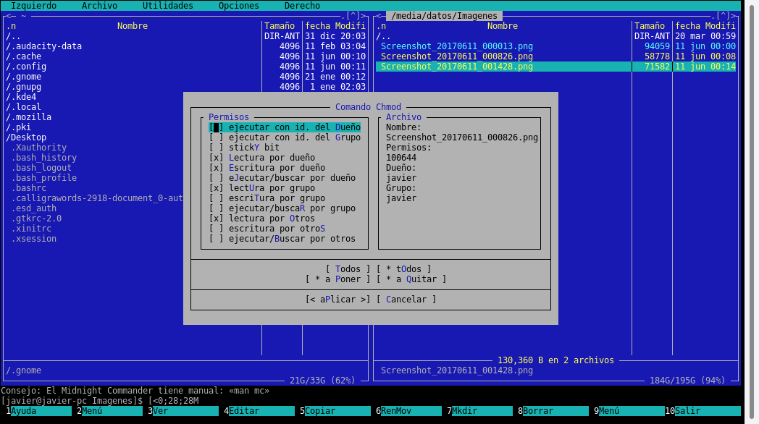Open the Opciones menu

(239, 6)
